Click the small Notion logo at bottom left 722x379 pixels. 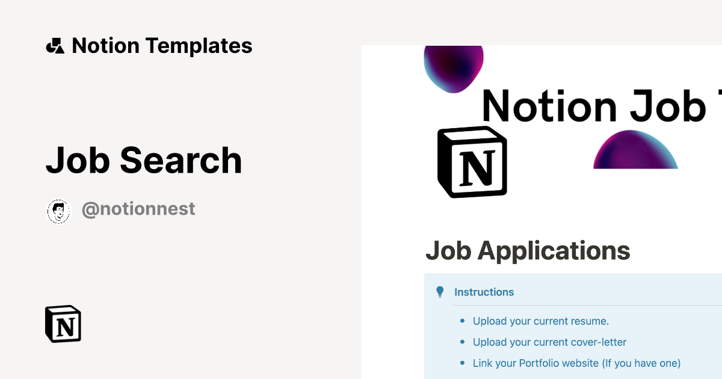click(63, 324)
